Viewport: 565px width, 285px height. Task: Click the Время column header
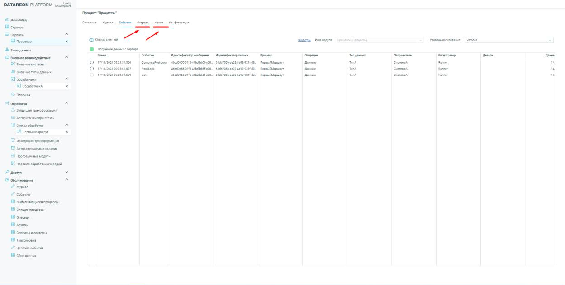(x=103, y=55)
